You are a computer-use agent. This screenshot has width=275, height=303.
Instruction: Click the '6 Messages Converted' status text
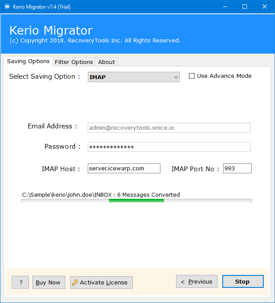click(148, 195)
